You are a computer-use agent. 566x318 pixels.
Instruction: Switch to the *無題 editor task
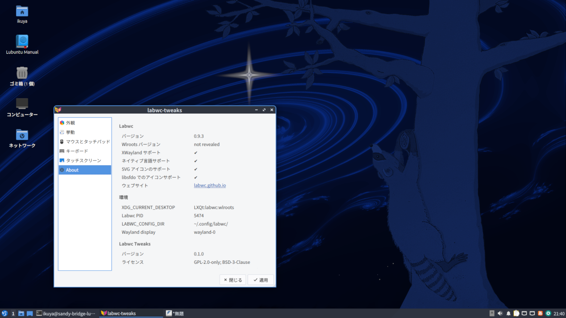tap(175, 313)
